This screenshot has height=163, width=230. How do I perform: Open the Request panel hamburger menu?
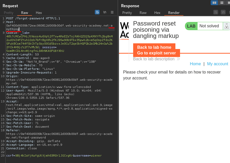(x=112, y=12)
